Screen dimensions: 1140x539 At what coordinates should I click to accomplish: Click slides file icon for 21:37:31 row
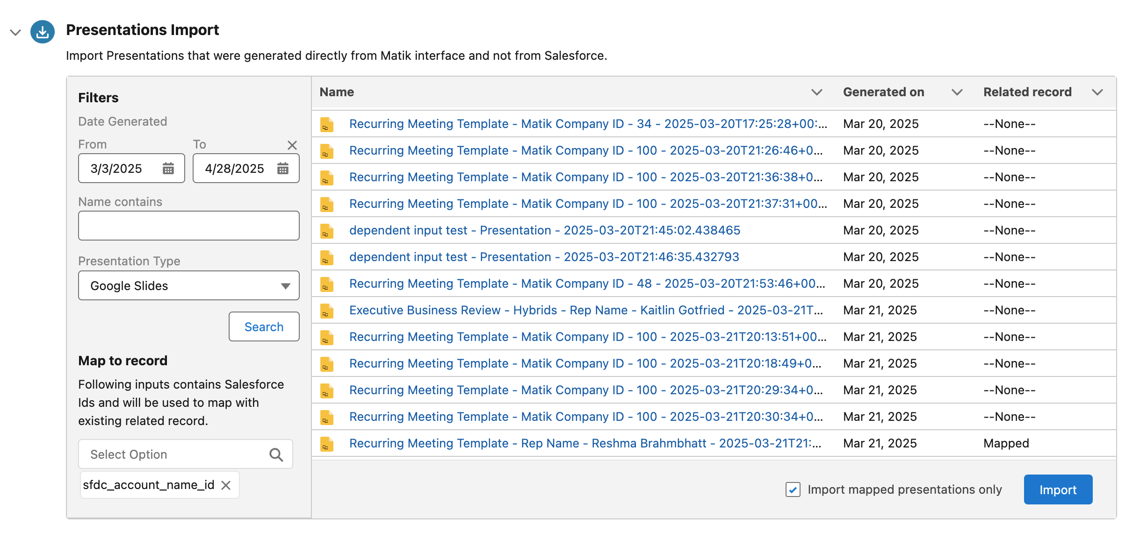pyautogui.click(x=327, y=204)
